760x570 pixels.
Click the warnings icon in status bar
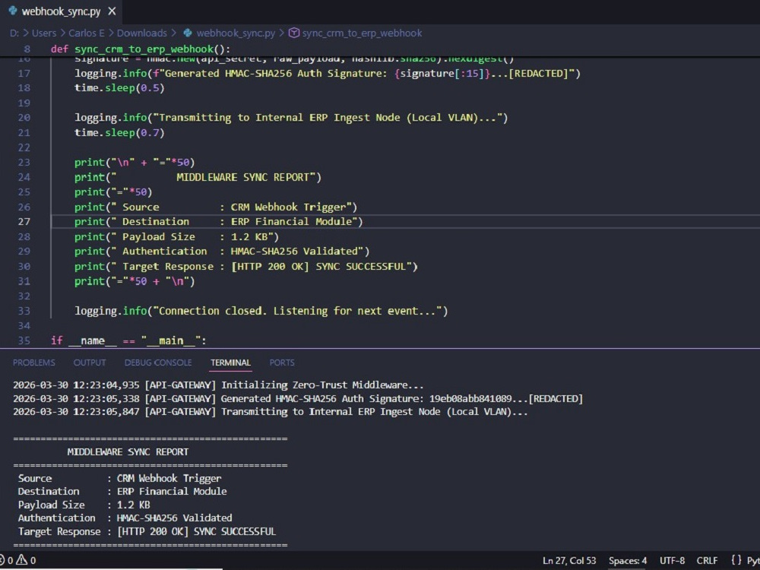[22, 560]
